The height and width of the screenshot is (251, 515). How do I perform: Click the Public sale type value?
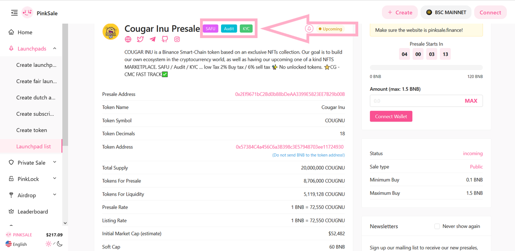[476, 167]
